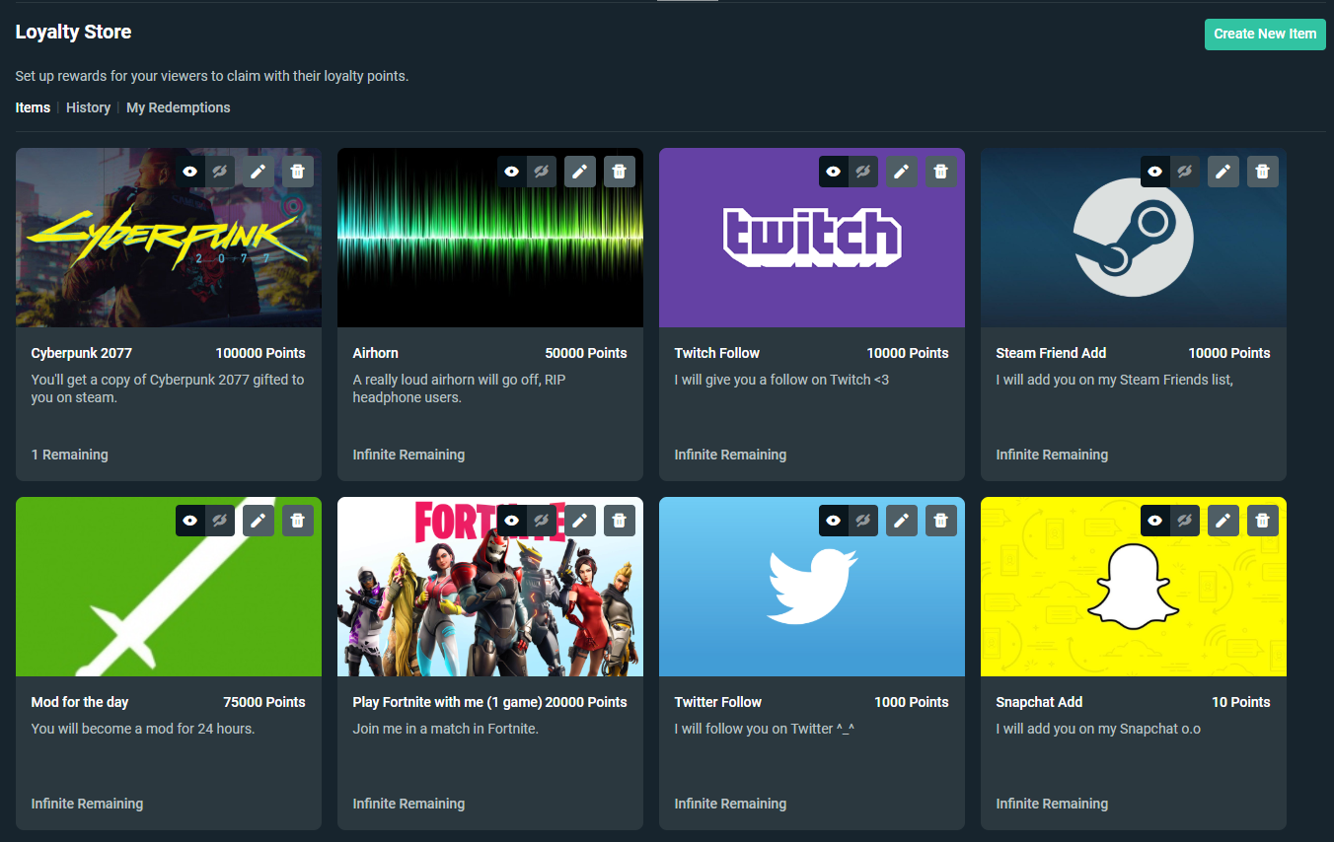Edit the Twitter Follow item
The image size is (1334, 842).
click(902, 521)
